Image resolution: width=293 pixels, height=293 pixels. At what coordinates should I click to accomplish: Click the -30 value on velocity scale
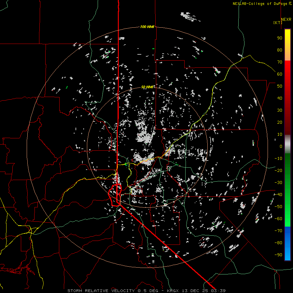[x=278, y=183]
